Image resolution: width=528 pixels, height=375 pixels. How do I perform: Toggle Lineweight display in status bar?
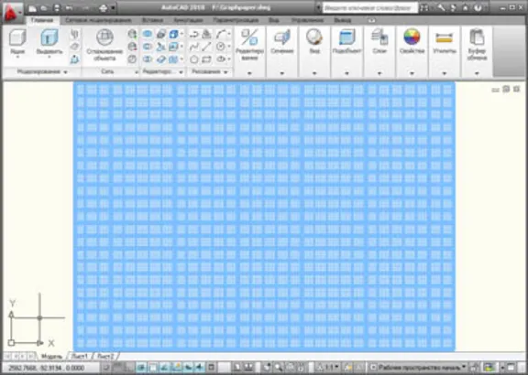pos(200,367)
